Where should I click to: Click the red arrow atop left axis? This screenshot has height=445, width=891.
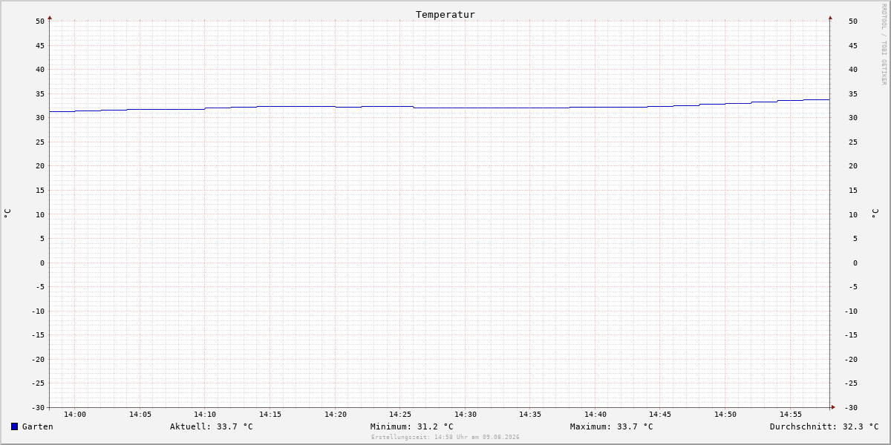click(50, 17)
